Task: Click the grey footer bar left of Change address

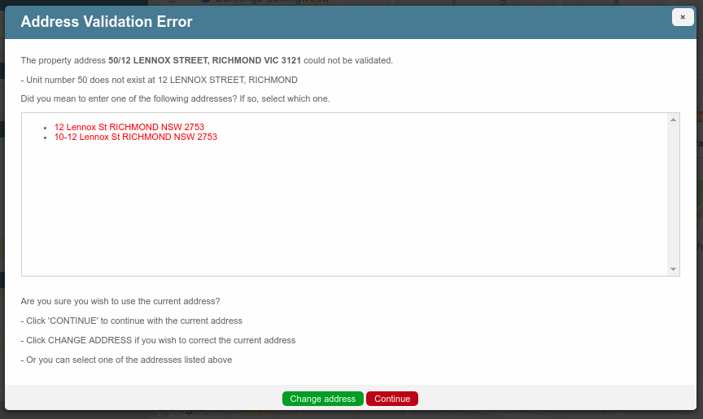Action: click(146, 398)
